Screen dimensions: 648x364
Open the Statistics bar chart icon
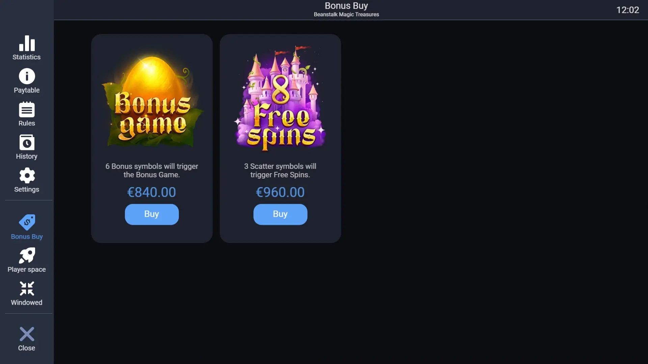(x=27, y=43)
